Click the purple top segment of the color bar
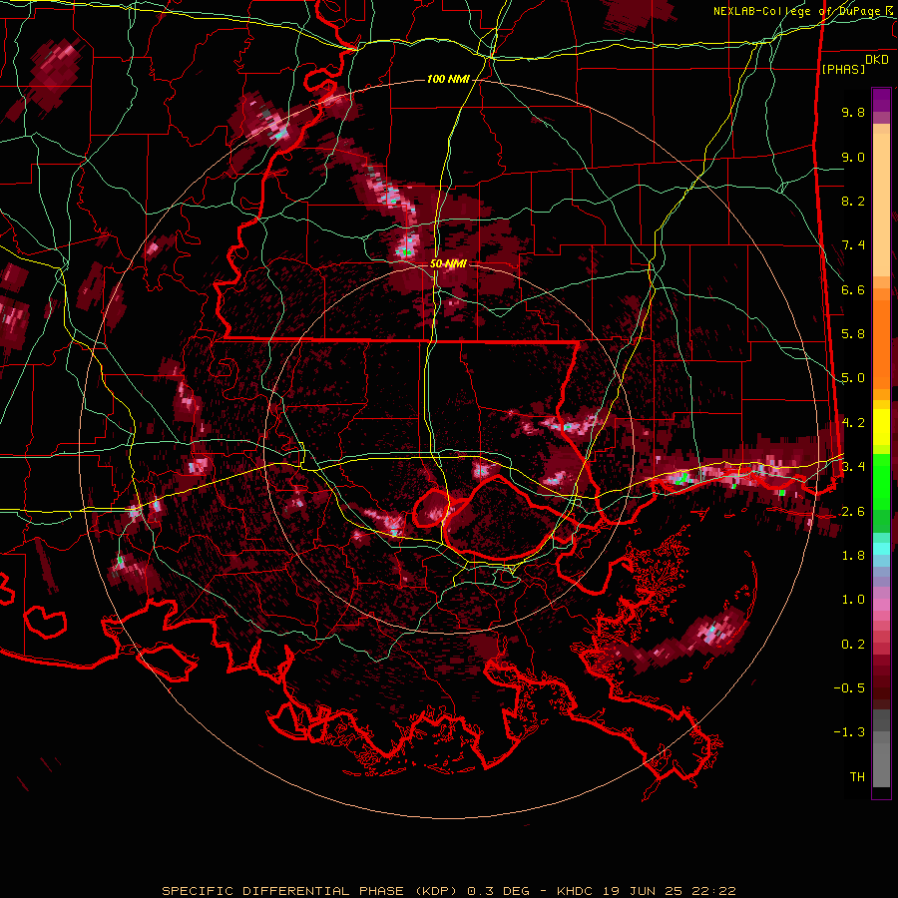Viewport: 898px width, 898px height. click(x=881, y=100)
